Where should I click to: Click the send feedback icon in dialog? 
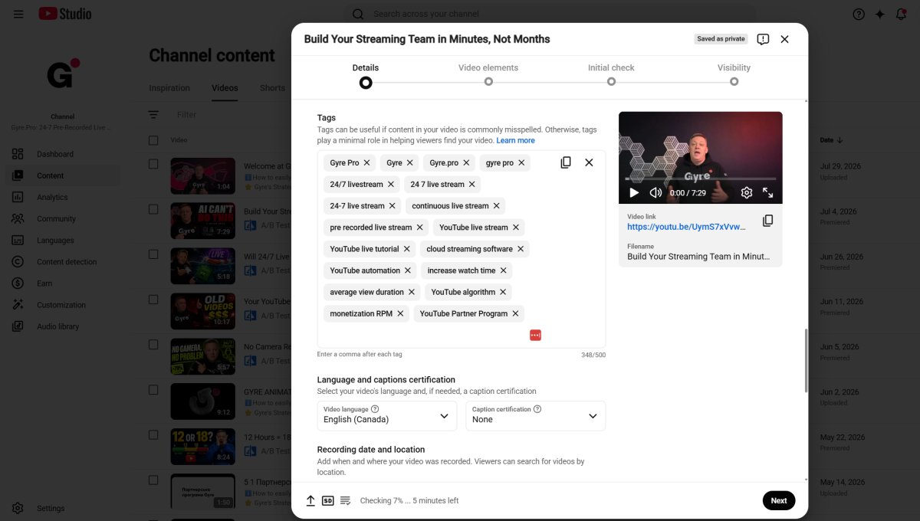763,39
